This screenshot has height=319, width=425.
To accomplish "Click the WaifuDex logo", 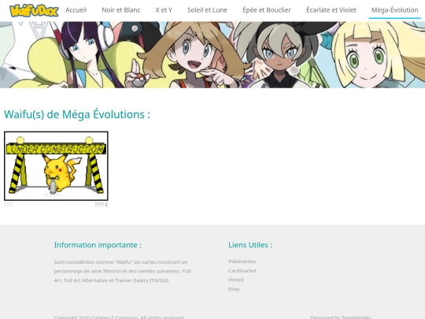I will tap(34, 10).
